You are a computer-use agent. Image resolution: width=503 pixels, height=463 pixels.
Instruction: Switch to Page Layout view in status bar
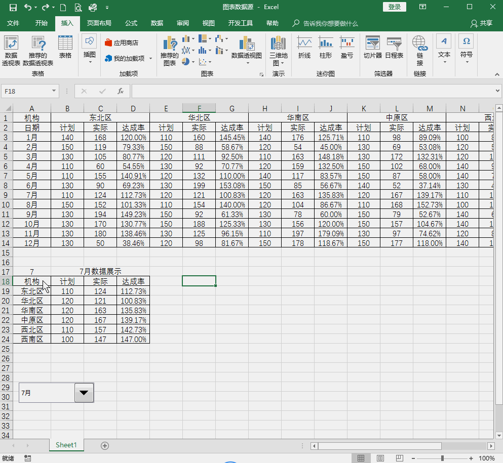click(379, 458)
